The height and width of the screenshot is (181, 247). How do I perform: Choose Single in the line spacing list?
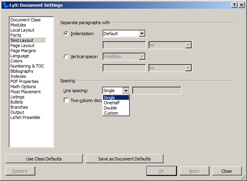coord(116,98)
